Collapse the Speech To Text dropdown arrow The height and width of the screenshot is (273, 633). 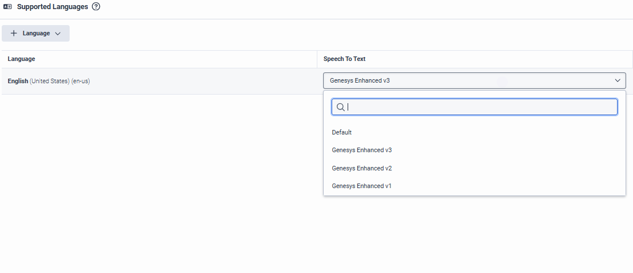618,80
